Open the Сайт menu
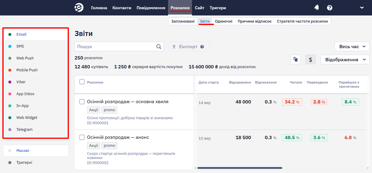The width and height of the screenshot is (372, 173). [x=200, y=8]
